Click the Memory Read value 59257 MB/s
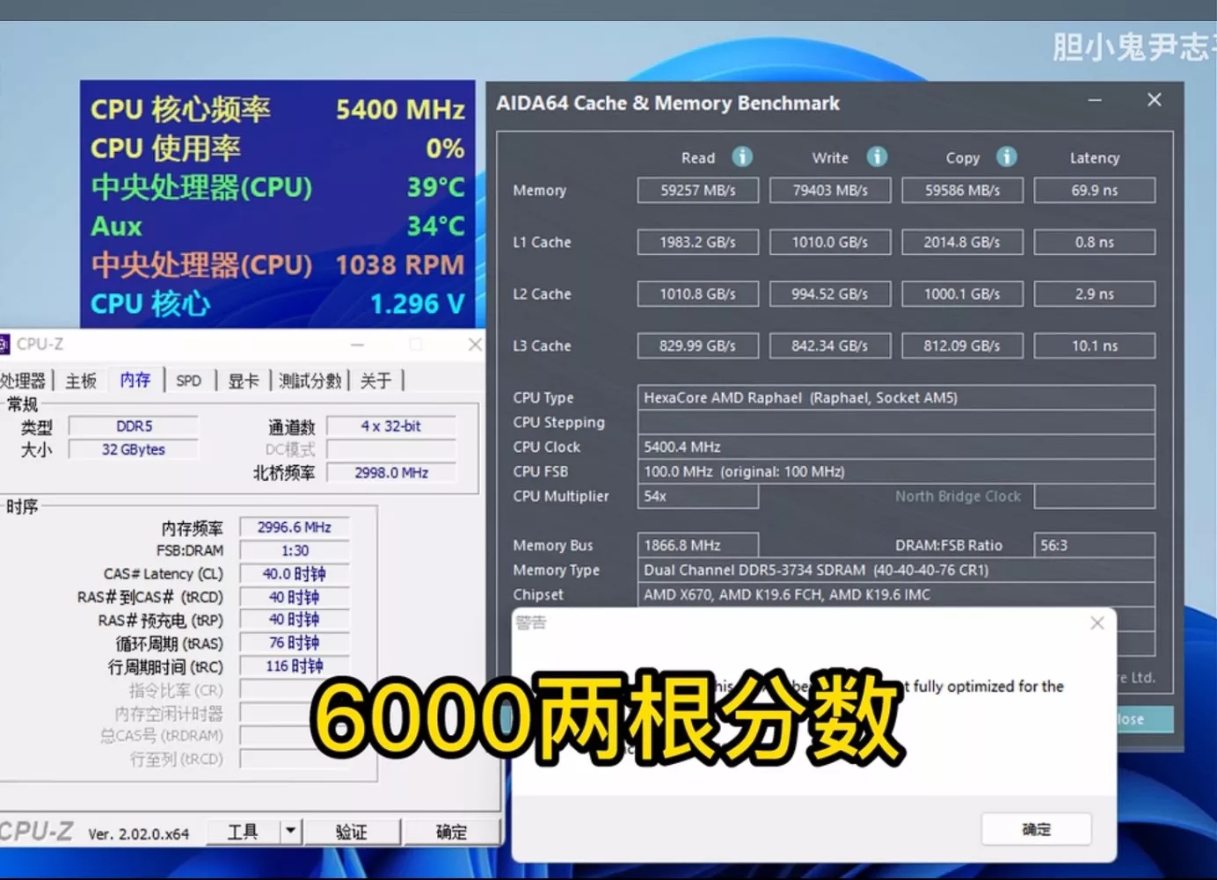The width and height of the screenshot is (1217, 880). tap(698, 191)
